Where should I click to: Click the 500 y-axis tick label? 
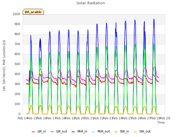click(17, 64)
